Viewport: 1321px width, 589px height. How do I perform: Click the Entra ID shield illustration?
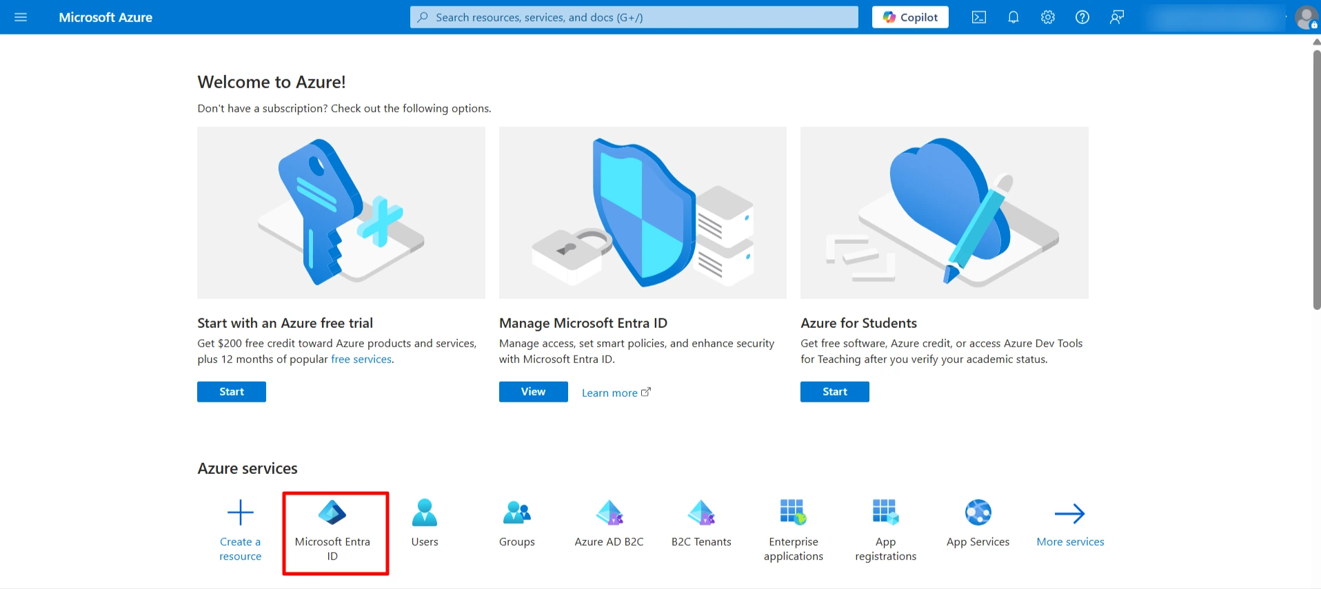pyautogui.click(x=643, y=212)
